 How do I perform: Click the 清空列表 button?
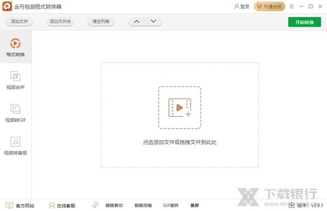tap(101, 21)
